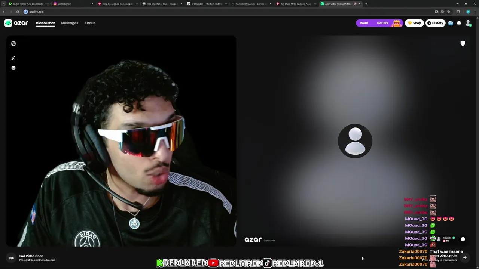Click the ESC end chat key button

point(11,258)
